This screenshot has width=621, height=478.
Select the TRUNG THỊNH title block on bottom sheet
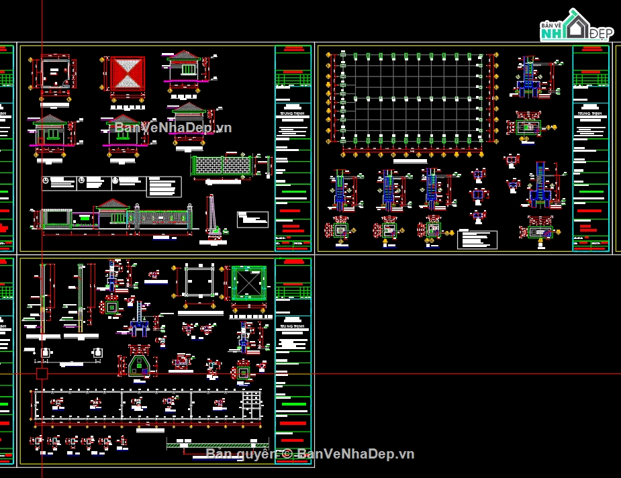(x=293, y=361)
